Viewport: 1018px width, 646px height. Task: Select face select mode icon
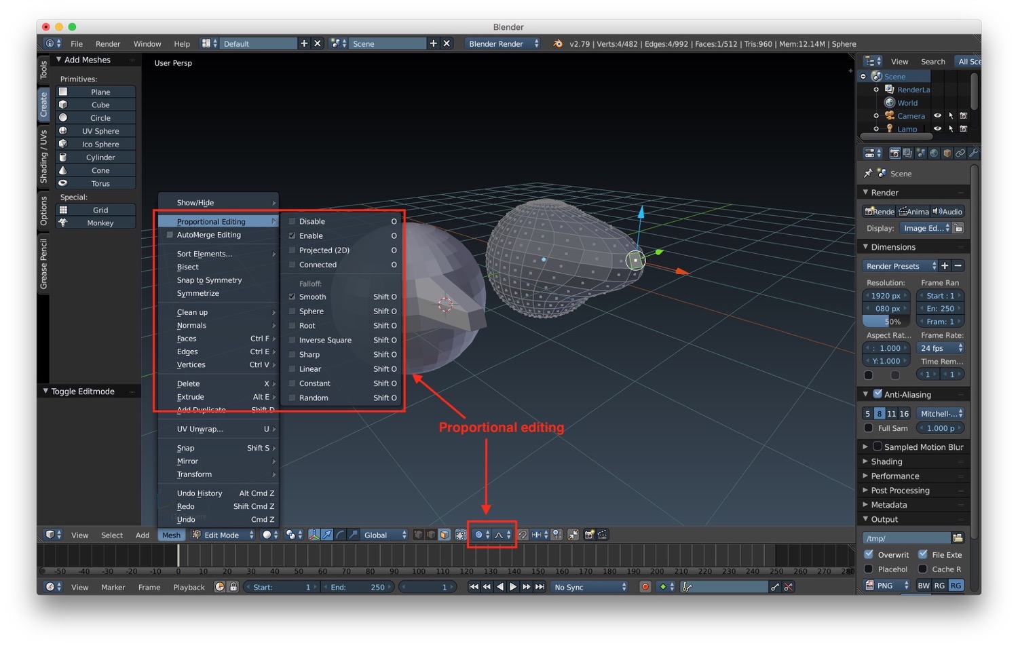444,535
